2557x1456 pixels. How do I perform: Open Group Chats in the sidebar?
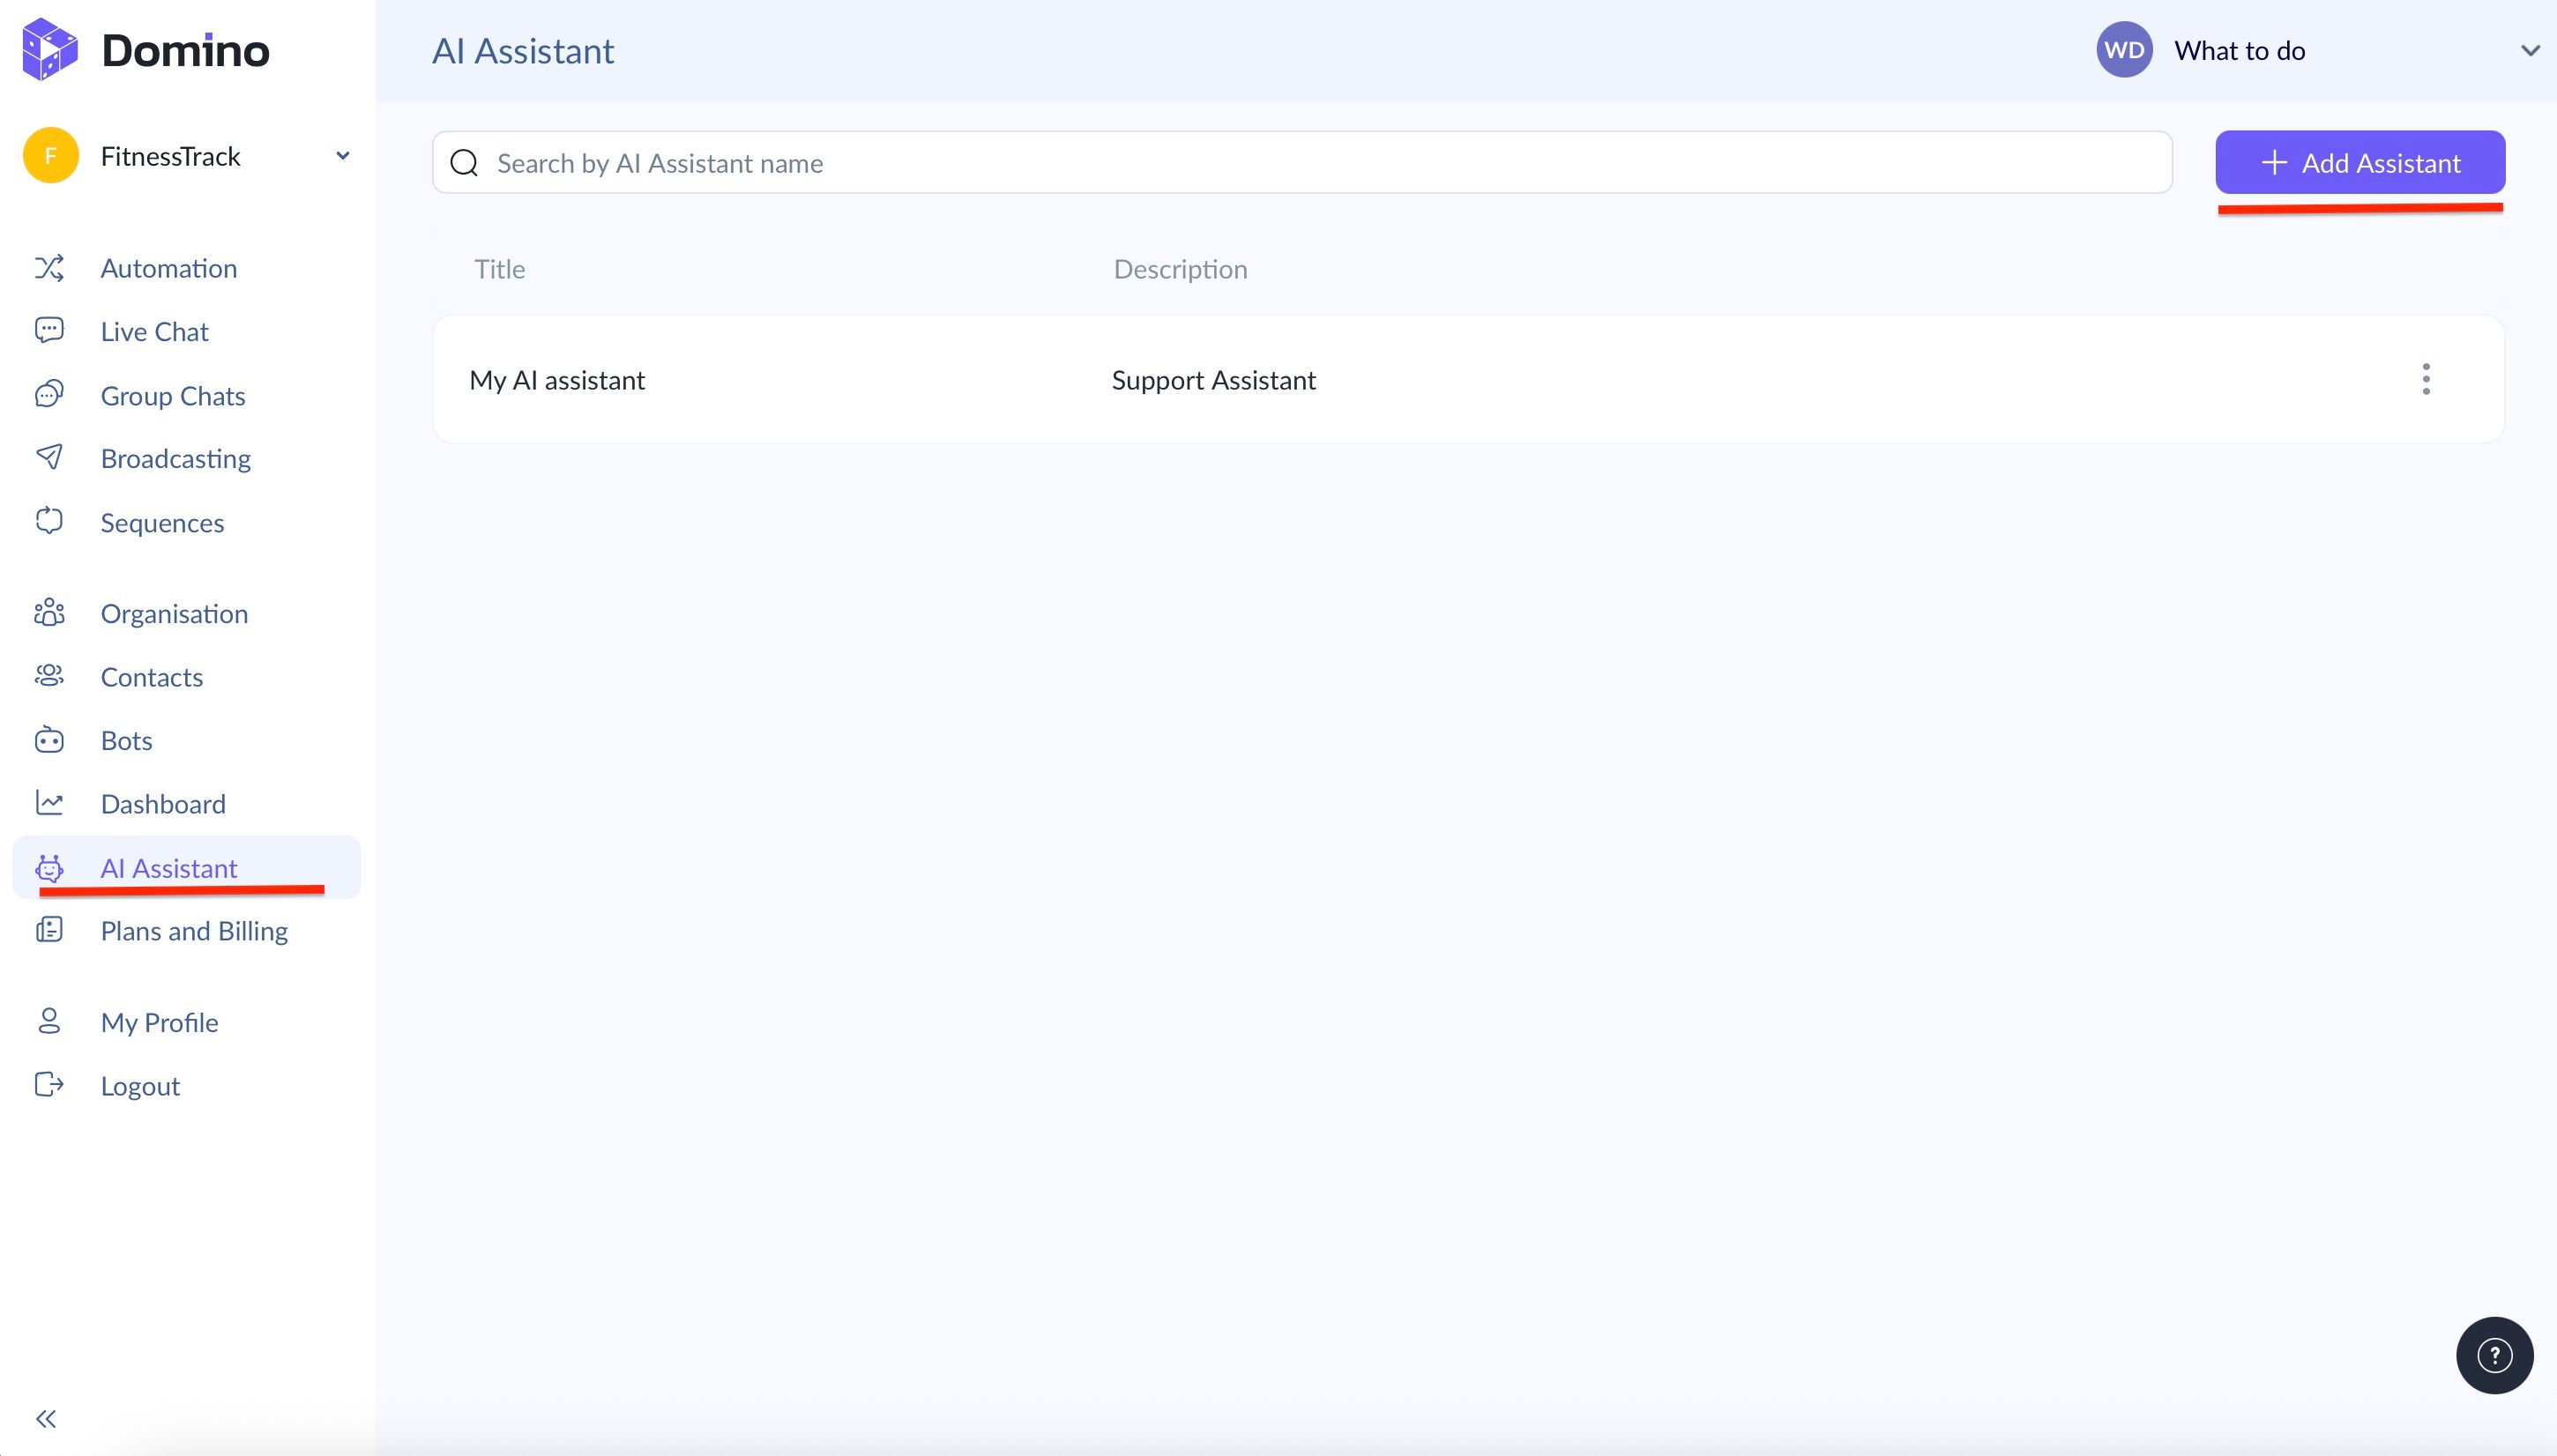172,396
